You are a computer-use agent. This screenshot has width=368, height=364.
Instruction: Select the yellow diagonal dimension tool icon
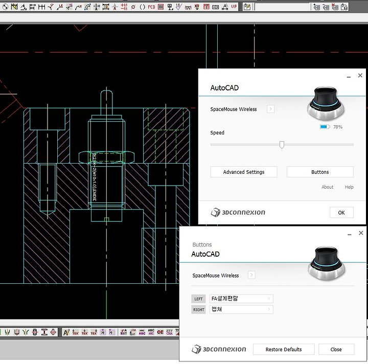14,7
